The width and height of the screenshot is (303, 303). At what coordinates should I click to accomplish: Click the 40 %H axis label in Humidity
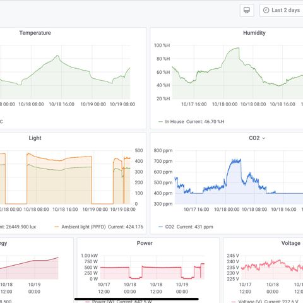coord(163,85)
